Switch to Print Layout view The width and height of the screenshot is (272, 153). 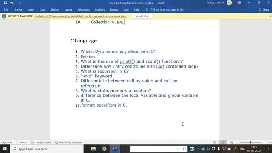pyautogui.click(x=223, y=142)
